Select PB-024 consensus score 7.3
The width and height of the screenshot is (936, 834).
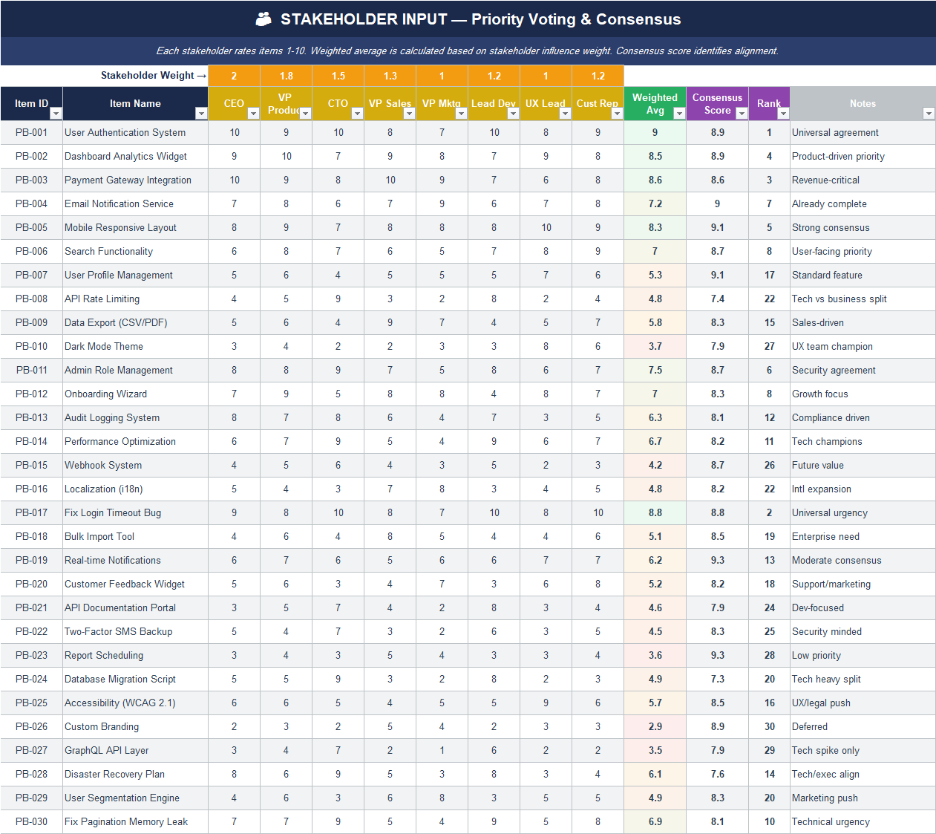(717, 679)
